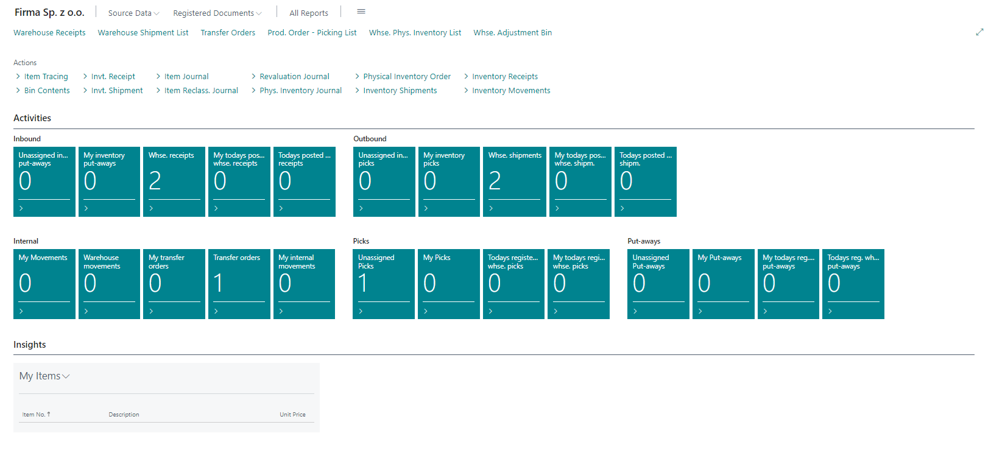Click the expand page icon at top right
This screenshot has height=475, width=994.
tap(979, 32)
